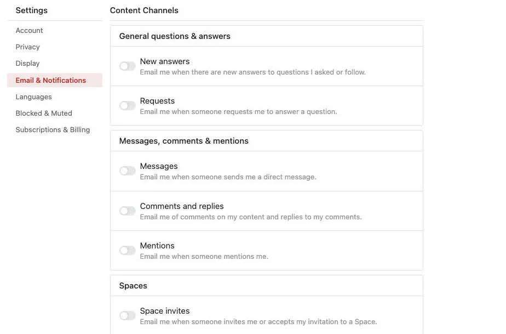506x334 pixels.
Task: Select the Email & Notifications sidebar item
Action: (51, 81)
